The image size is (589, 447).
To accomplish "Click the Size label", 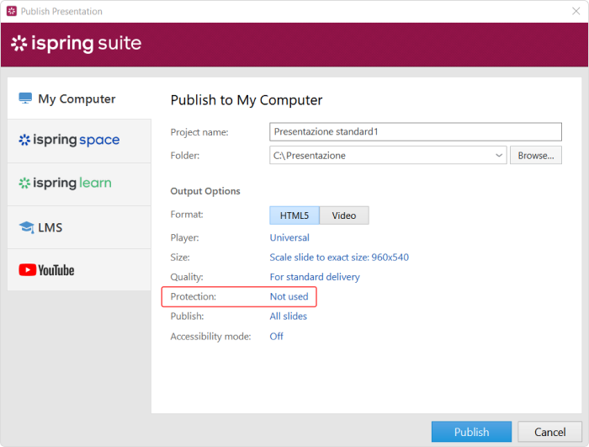I will (x=180, y=257).
